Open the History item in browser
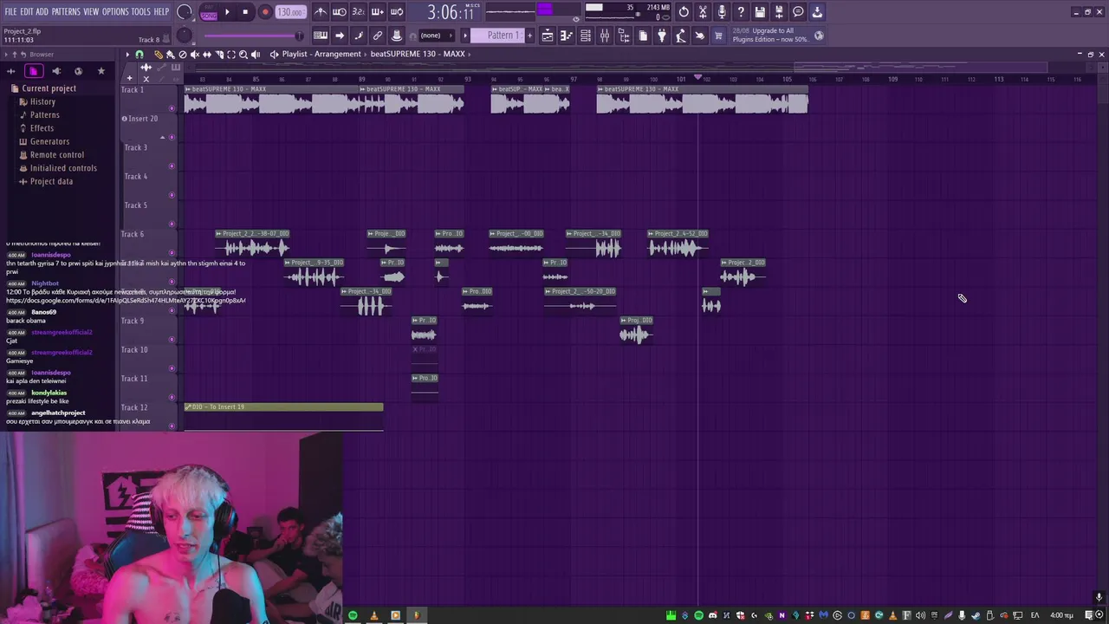This screenshot has height=624, width=1109. 42,101
